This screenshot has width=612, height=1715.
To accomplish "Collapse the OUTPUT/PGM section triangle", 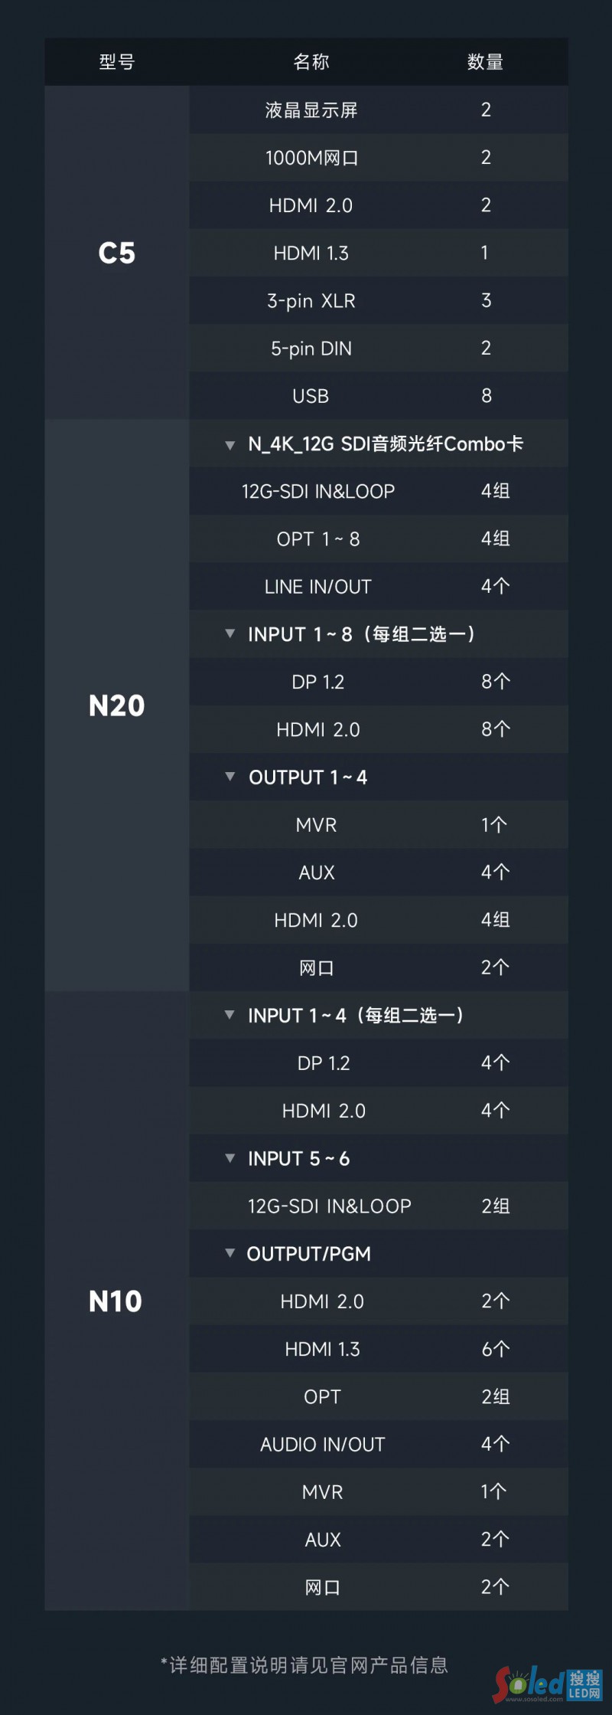I will (x=229, y=1253).
